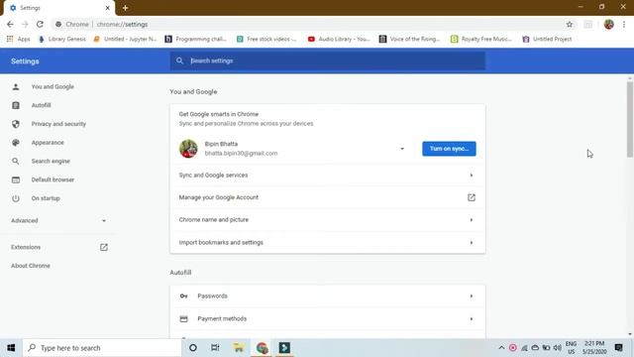Bookmark this page with the star icon
The image size is (634, 357).
pos(570,24)
